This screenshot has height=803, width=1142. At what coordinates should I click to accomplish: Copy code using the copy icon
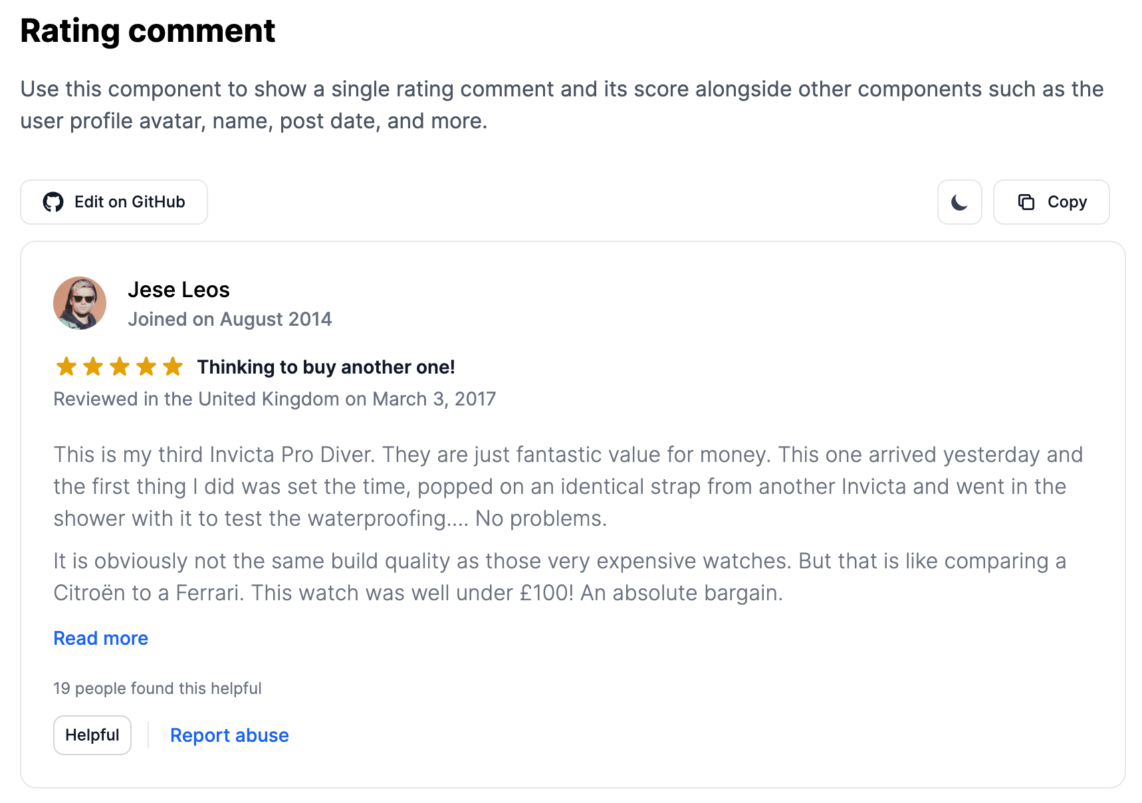pos(1027,202)
